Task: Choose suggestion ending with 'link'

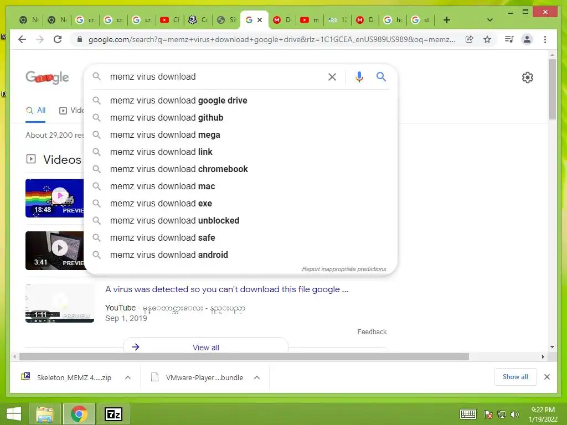Action: pyautogui.click(x=241, y=152)
